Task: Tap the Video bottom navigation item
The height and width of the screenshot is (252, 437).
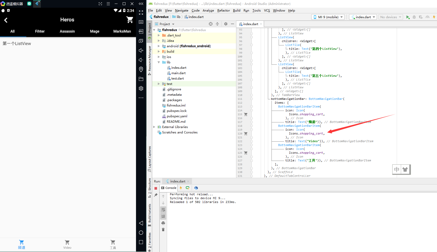Action: coord(67,245)
